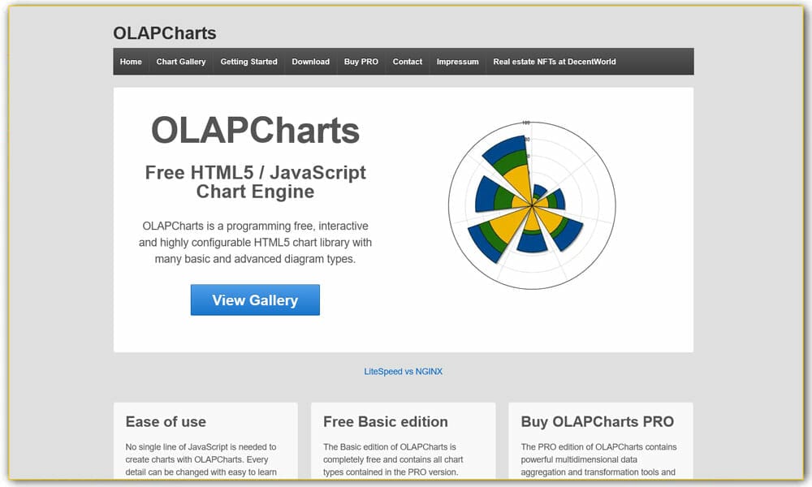The width and height of the screenshot is (812, 487).
Task: Select the Impressum navigation link
Action: pyautogui.click(x=456, y=62)
